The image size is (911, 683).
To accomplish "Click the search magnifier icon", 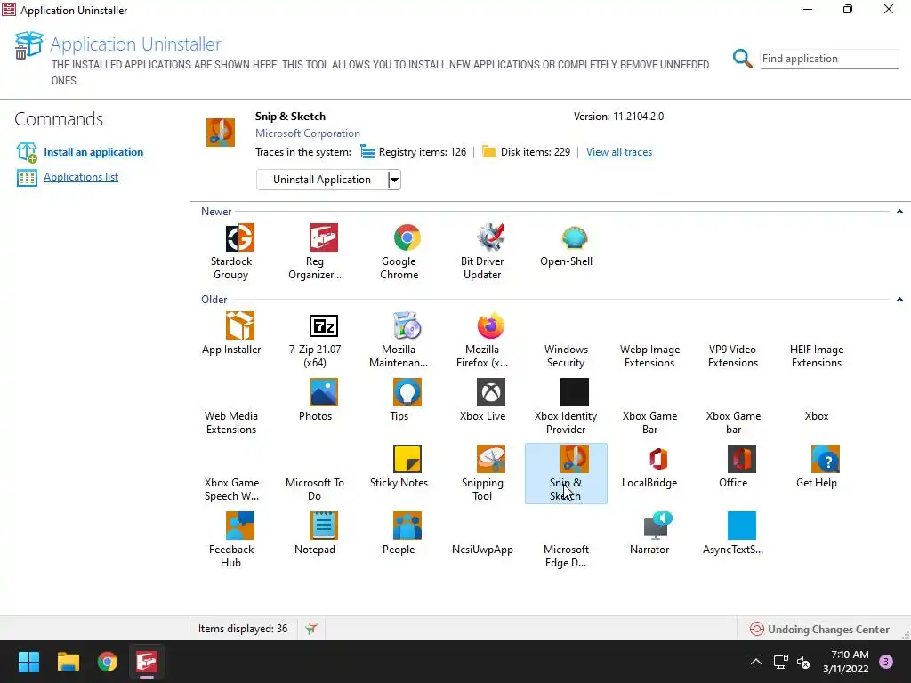I will [x=742, y=58].
